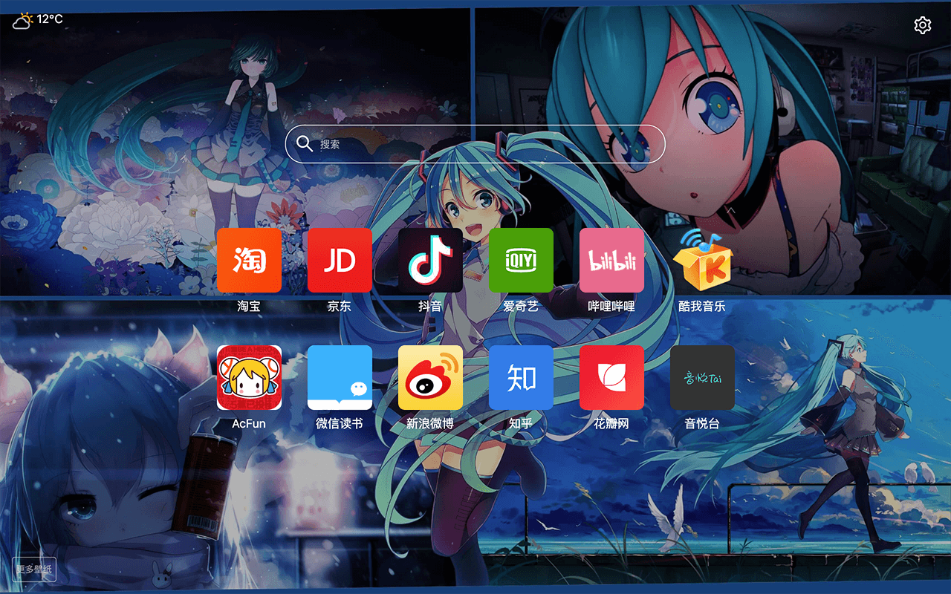The width and height of the screenshot is (951, 594).
Task: Open the AcFun mascot icon
Action: 249,377
